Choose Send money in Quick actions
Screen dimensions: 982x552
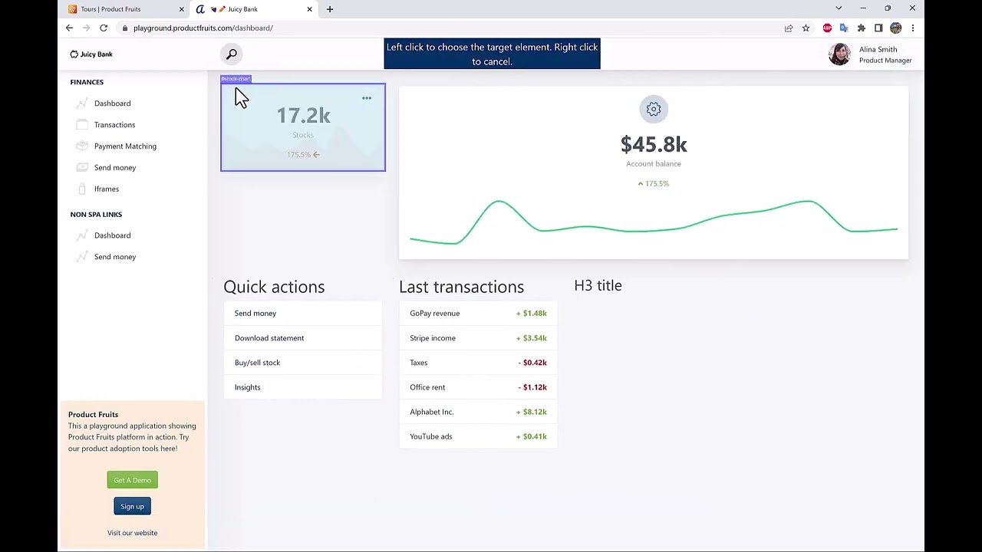tap(303, 314)
